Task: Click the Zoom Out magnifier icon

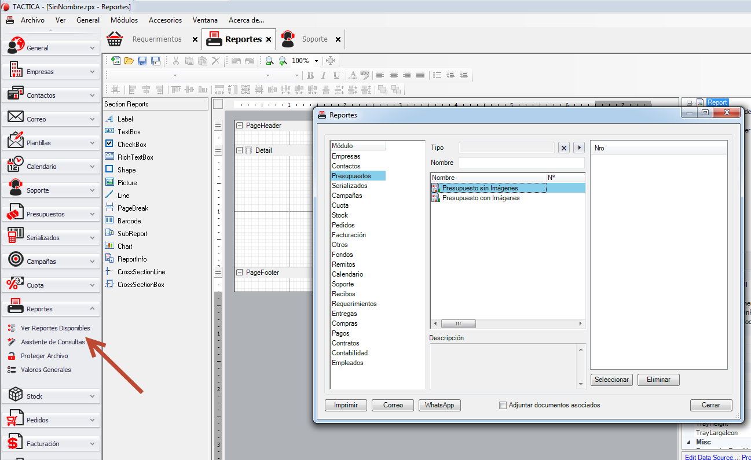Action: click(269, 61)
